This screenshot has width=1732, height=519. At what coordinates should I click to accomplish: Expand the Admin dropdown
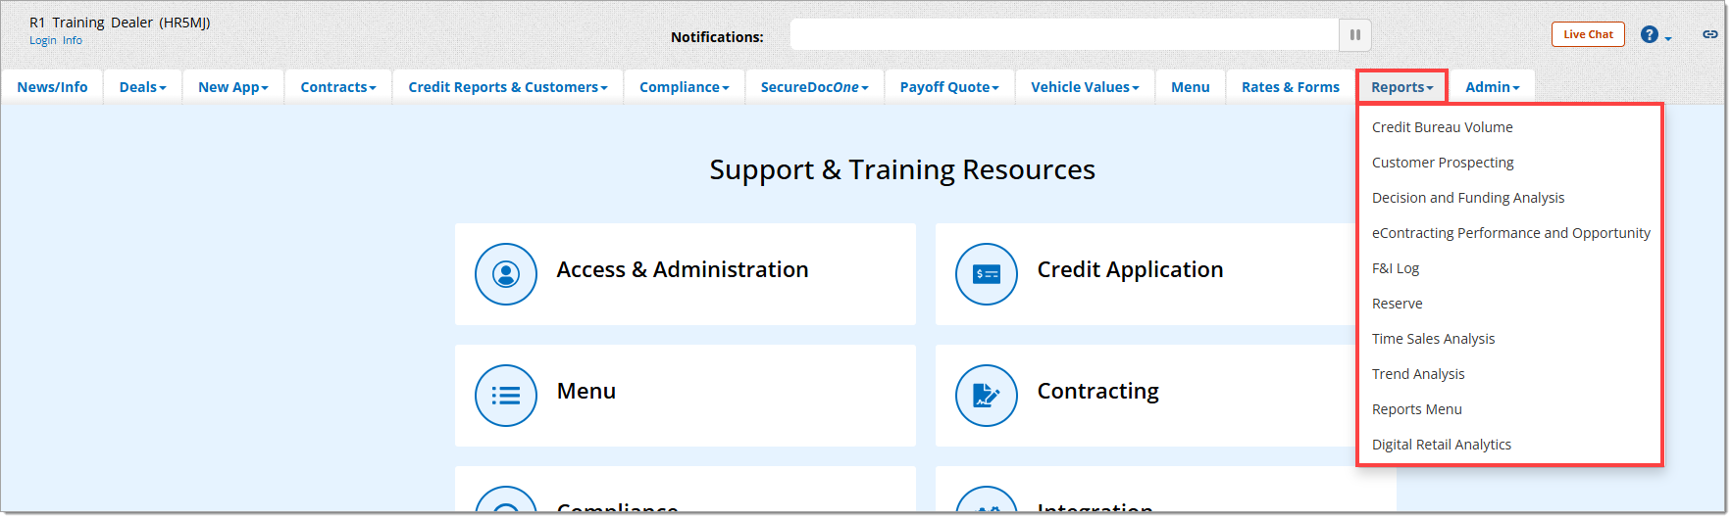click(1492, 87)
